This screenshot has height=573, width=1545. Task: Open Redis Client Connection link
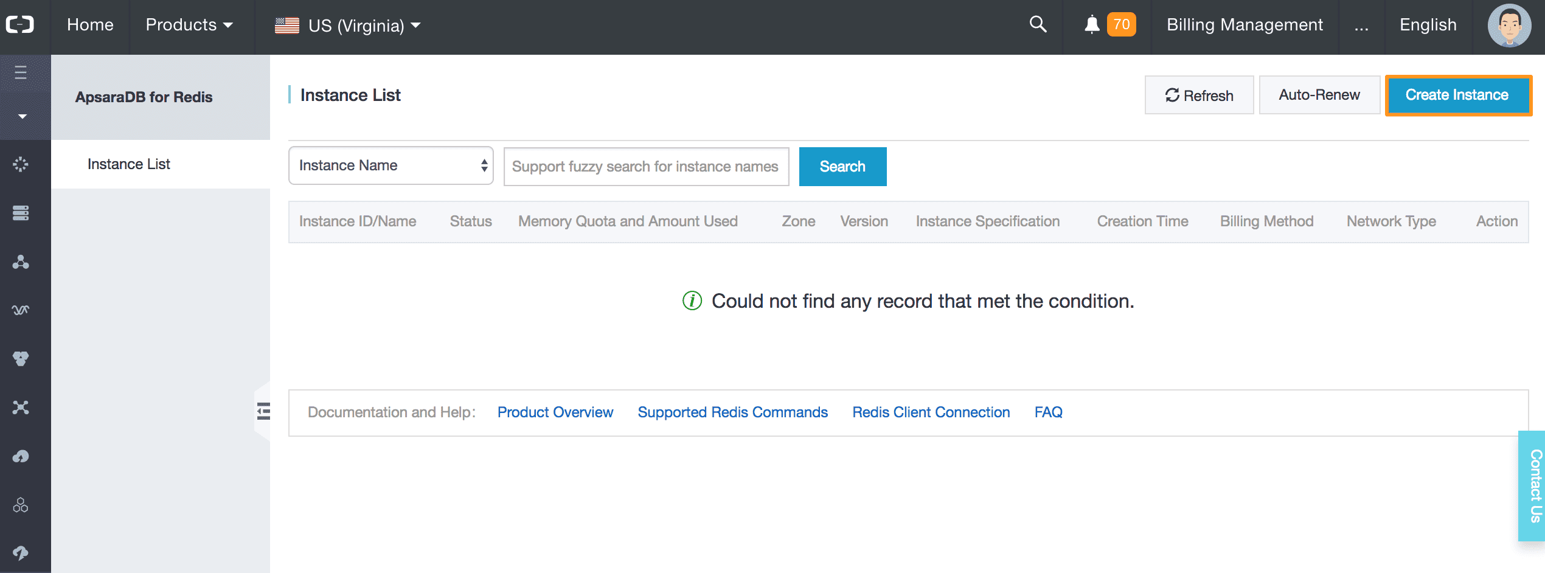(931, 412)
